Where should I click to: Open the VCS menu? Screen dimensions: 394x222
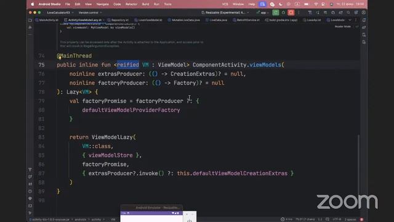tap(225, 4)
